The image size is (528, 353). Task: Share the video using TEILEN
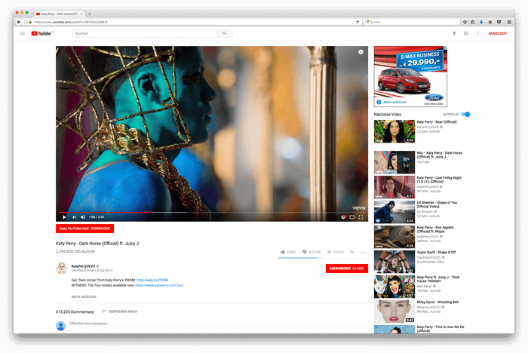[336, 252]
